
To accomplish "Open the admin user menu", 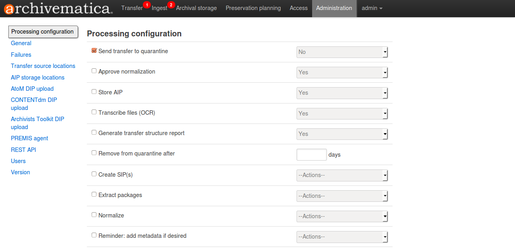I will [x=372, y=8].
